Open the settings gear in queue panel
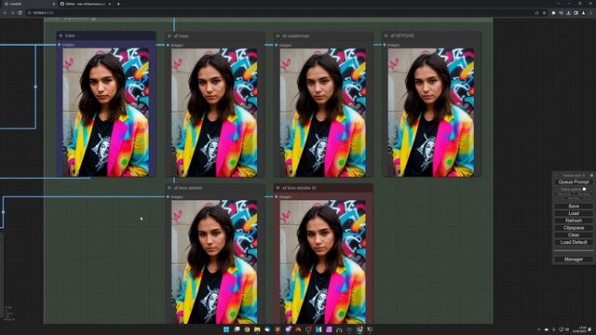The height and width of the screenshot is (335, 596). (591, 175)
